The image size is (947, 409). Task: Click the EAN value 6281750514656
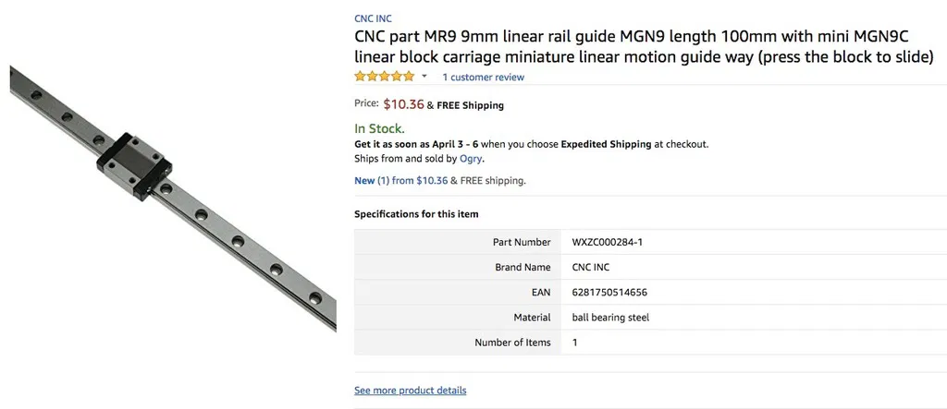609,293
